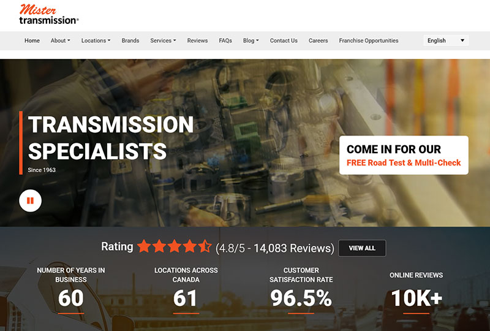
Task: Expand the Services menu
Action: point(163,40)
